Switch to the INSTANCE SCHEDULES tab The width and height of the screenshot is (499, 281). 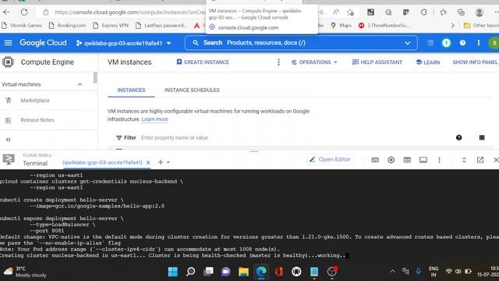[192, 91]
